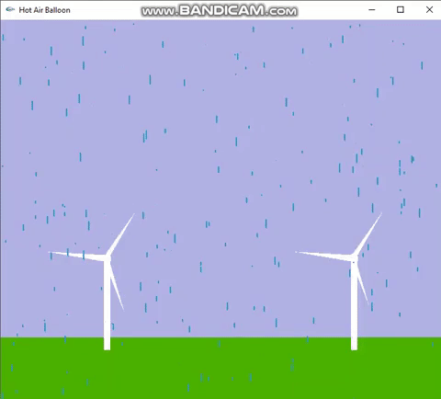Close the Hot Air Balloon window

[429, 10]
